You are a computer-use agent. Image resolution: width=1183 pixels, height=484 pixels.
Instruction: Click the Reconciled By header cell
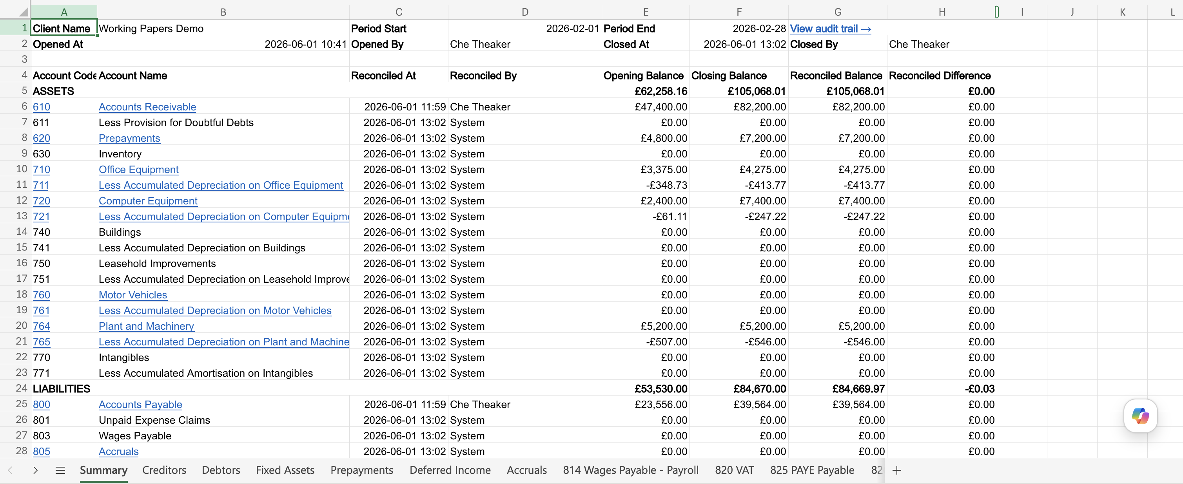[x=525, y=75]
